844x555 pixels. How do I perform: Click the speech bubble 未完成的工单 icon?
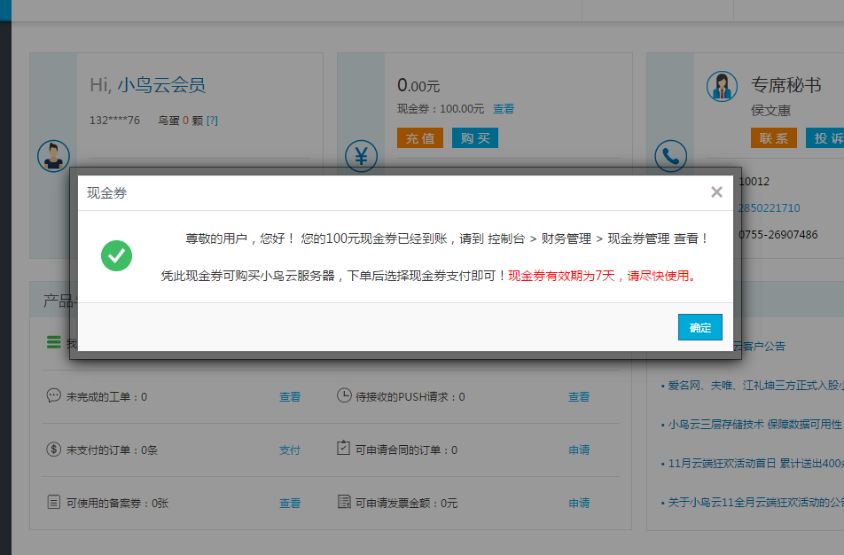pyautogui.click(x=53, y=395)
